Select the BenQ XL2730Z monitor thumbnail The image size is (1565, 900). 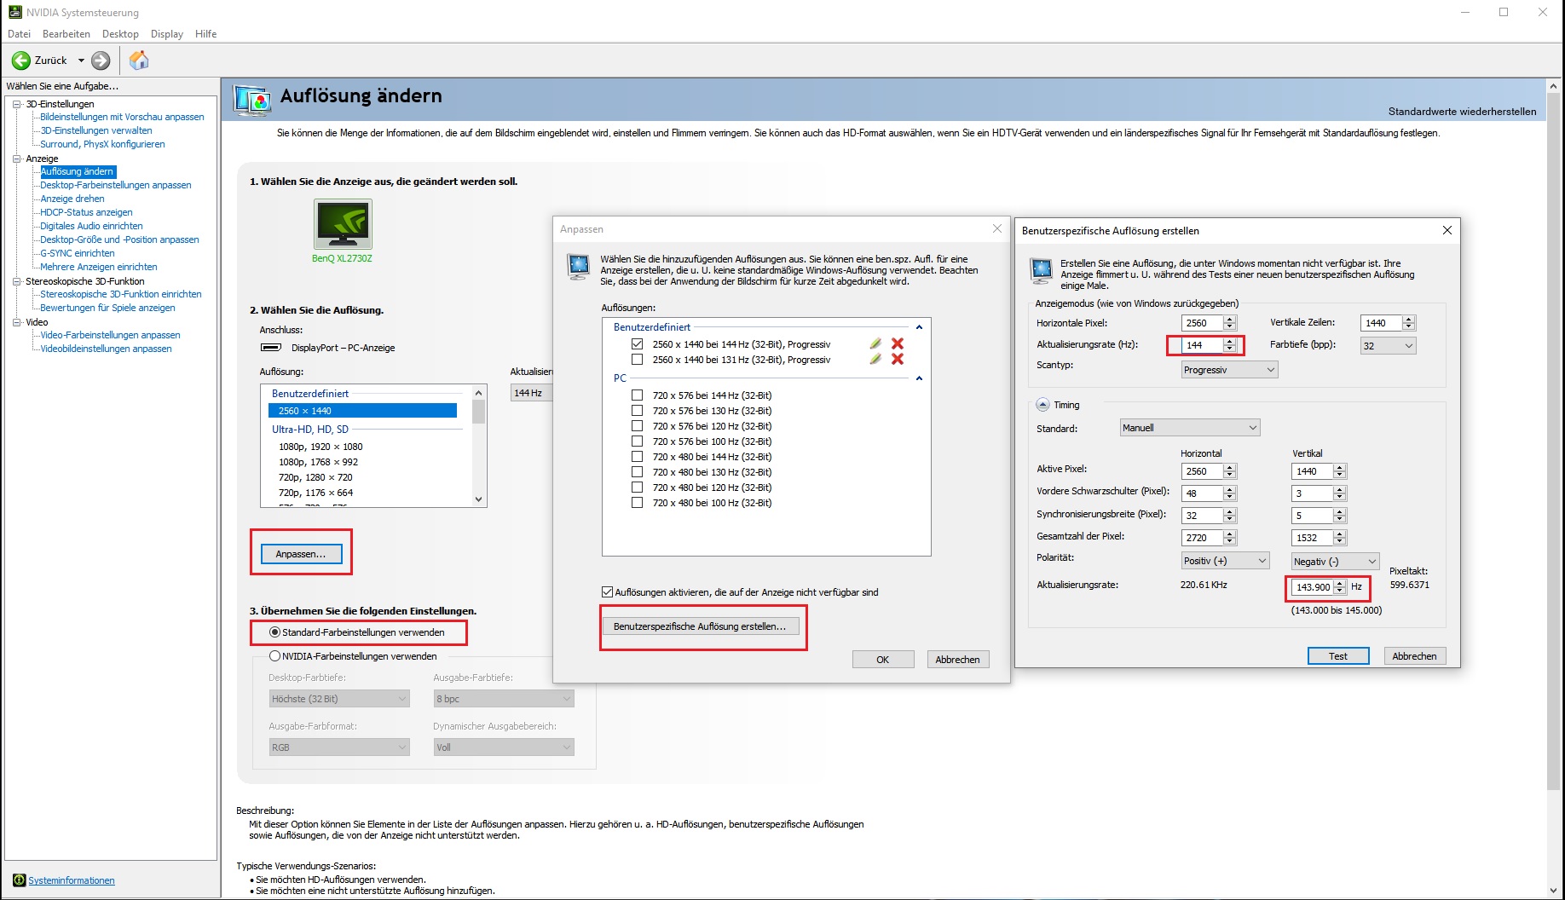[x=343, y=224]
